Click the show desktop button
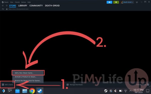The image size is (151, 94). [x=148, y=91]
